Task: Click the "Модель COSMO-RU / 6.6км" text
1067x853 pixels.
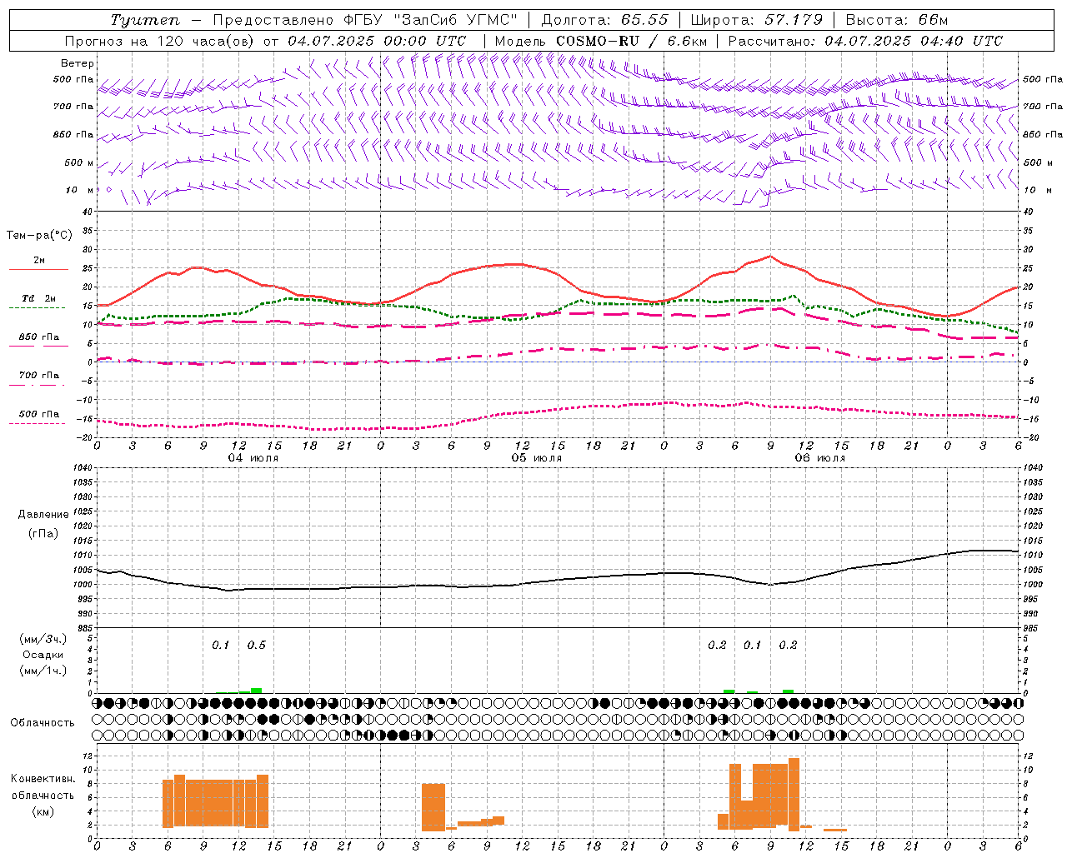Action: (600, 41)
